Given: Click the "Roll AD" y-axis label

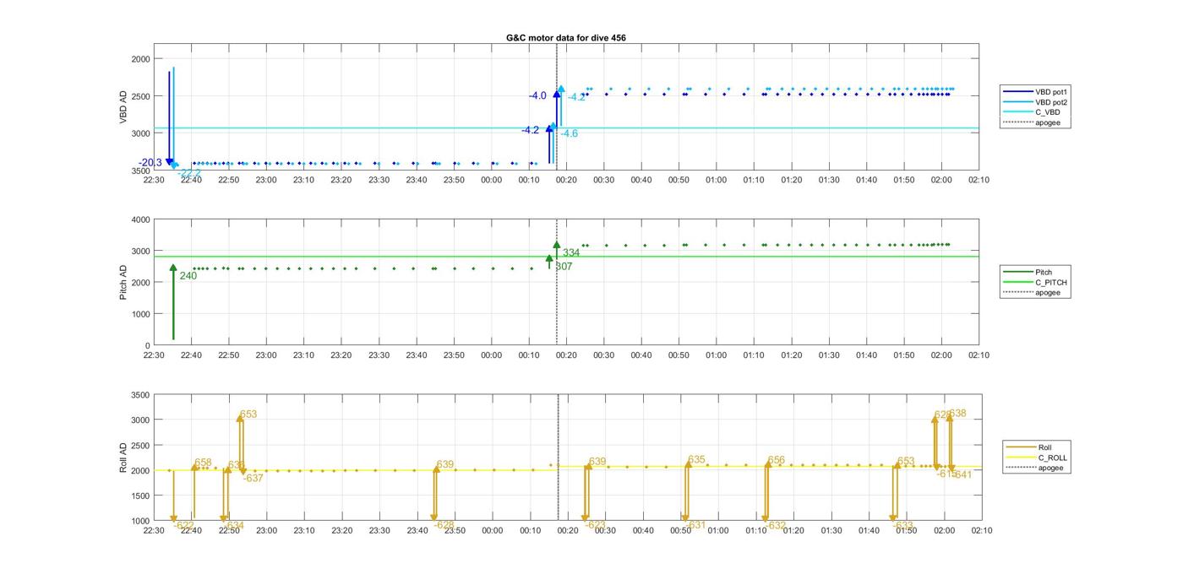Looking at the screenshot, I should pyautogui.click(x=123, y=457).
